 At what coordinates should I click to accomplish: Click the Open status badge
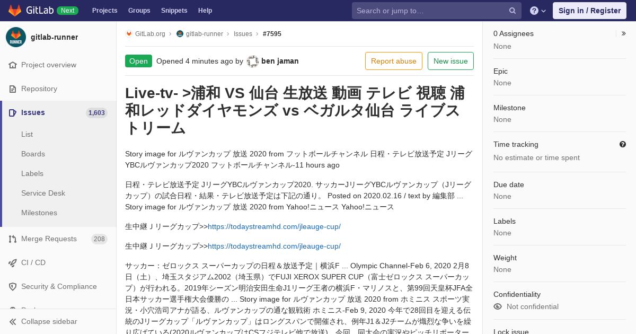pyautogui.click(x=138, y=61)
